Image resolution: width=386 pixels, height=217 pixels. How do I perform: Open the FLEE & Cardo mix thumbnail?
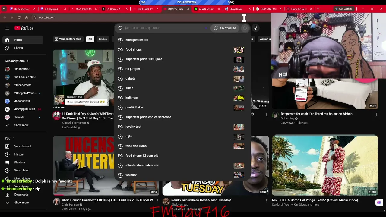tap(325, 165)
